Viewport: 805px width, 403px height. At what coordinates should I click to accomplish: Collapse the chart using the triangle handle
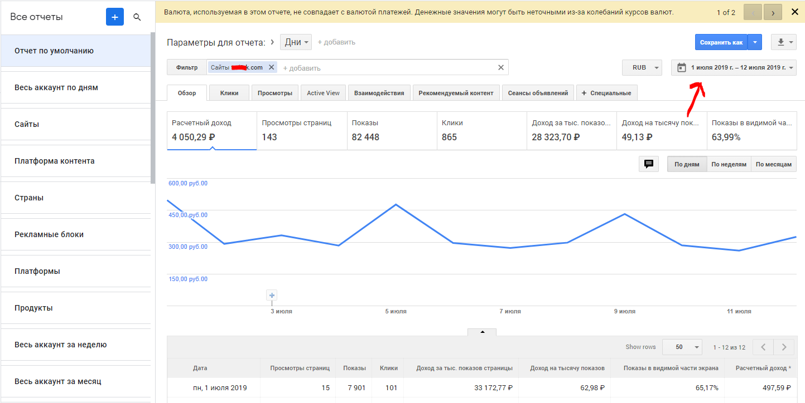pos(483,332)
